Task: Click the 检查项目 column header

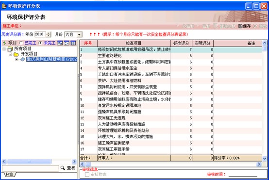Action: (134, 43)
